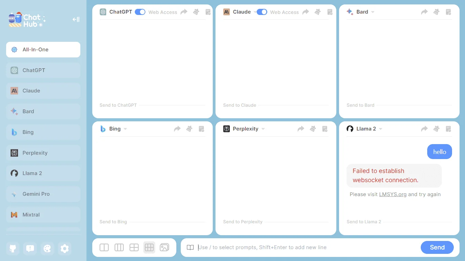Viewport: 465px width, 261px height.
Task: Share the ChatGPT conversation
Action: [184, 12]
